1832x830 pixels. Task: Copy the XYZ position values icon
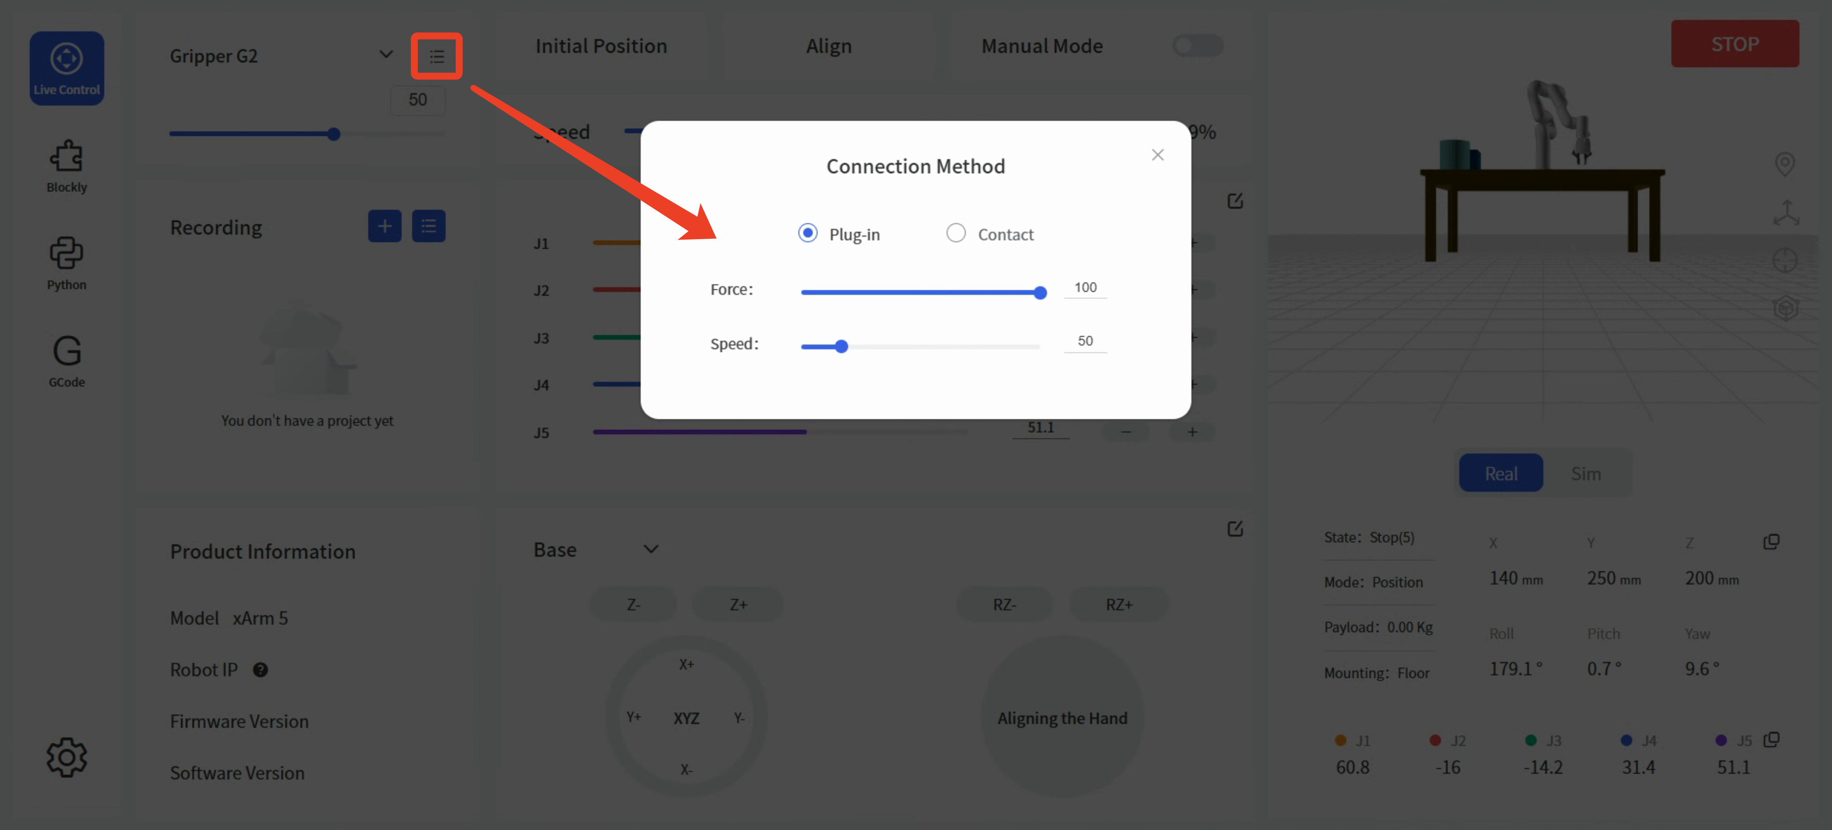[1771, 542]
